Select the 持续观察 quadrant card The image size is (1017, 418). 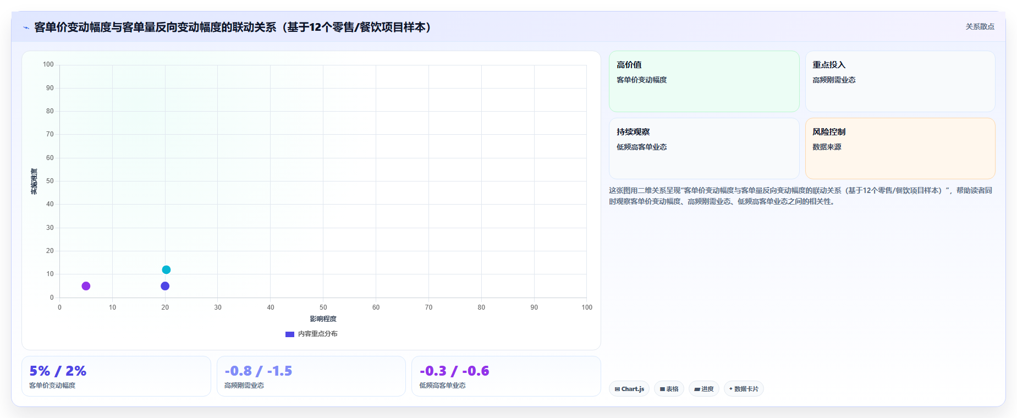(x=704, y=148)
